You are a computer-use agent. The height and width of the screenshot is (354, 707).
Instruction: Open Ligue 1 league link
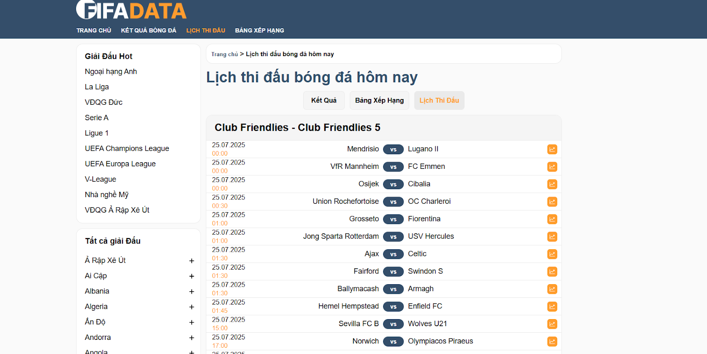point(97,133)
